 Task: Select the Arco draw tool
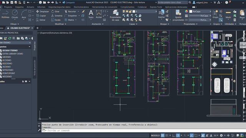[24, 14]
